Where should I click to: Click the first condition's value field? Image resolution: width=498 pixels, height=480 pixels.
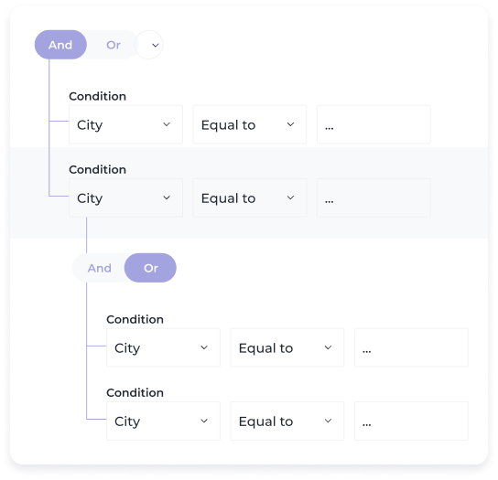point(373,124)
